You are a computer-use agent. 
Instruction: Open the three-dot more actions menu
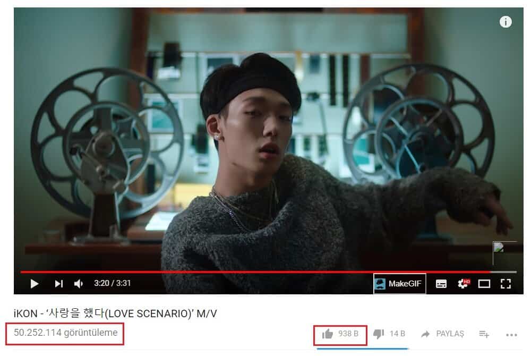tap(511, 335)
